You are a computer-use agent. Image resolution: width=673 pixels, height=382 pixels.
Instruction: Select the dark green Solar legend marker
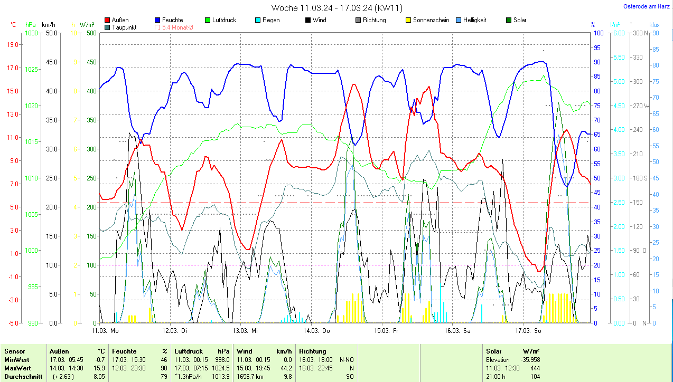point(508,20)
